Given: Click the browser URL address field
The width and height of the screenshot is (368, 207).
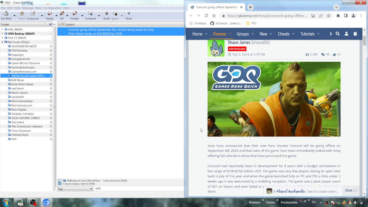Looking at the screenshot, I should (x=267, y=16).
